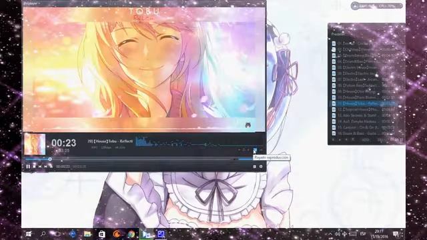Screen dimensions: 427x240
Task: Open the Windows Store taskbar icon
Action: (102, 234)
